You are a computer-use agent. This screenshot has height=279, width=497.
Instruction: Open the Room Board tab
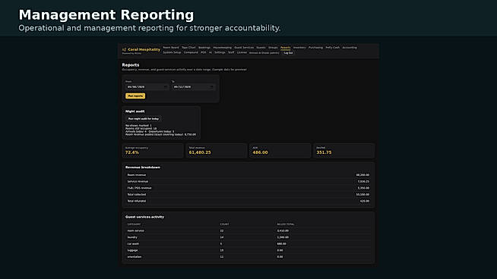tap(171, 48)
